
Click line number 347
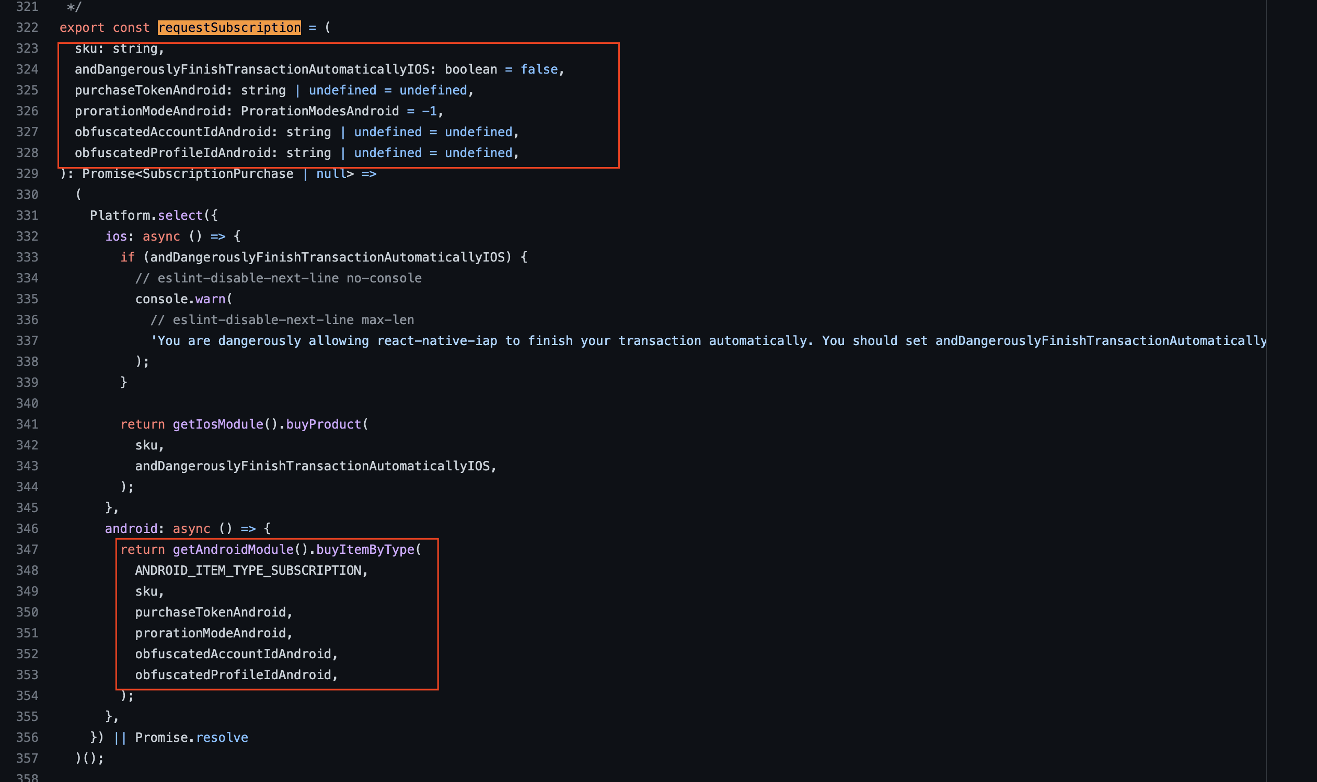tap(26, 549)
